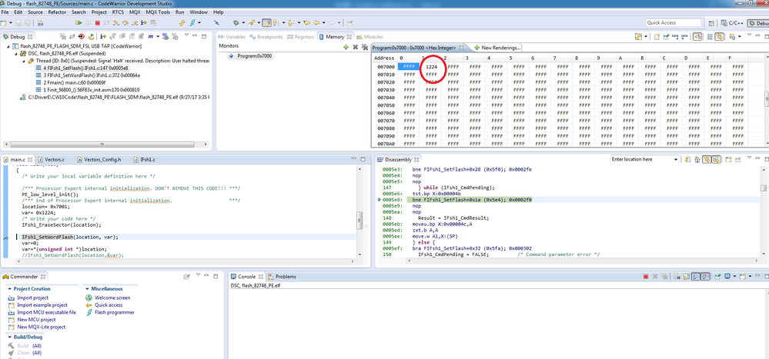Click the main.c editor vertical scrollbar

pos(359,219)
